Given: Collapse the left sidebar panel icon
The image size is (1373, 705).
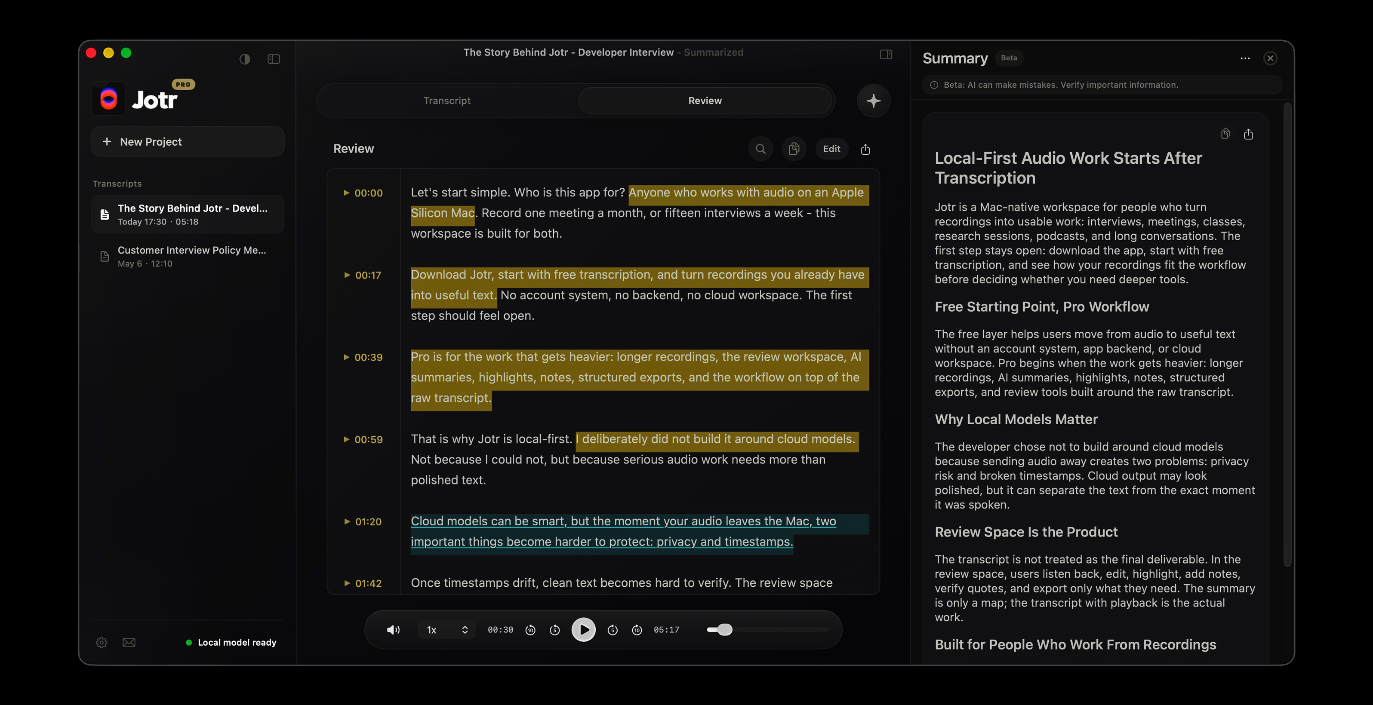Looking at the screenshot, I should pyautogui.click(x=274, y=59).
